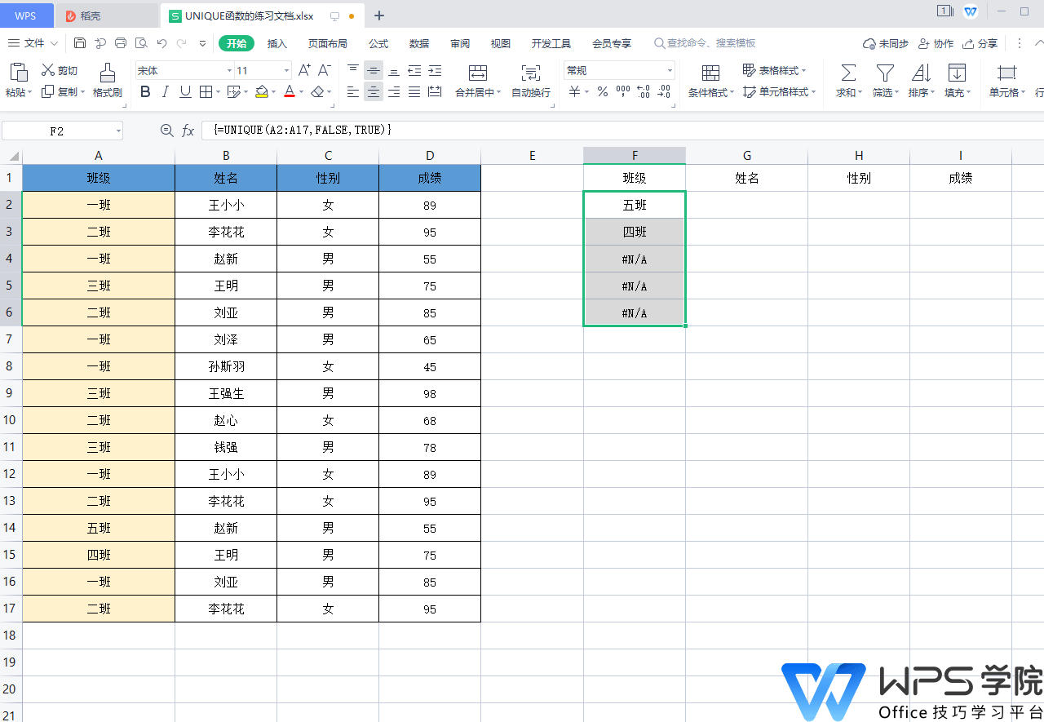This screenshot has width=1044, height=722.
Task: Toggle Italic formatting
Action: (166, 92)
